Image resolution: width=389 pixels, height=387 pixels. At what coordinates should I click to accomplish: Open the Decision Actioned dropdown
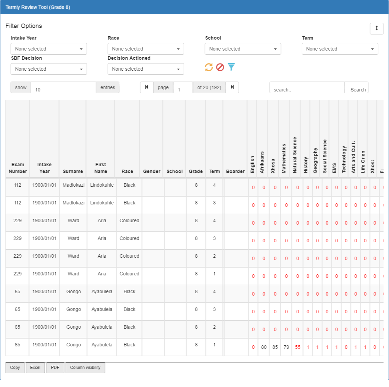(x=146, y=69)
